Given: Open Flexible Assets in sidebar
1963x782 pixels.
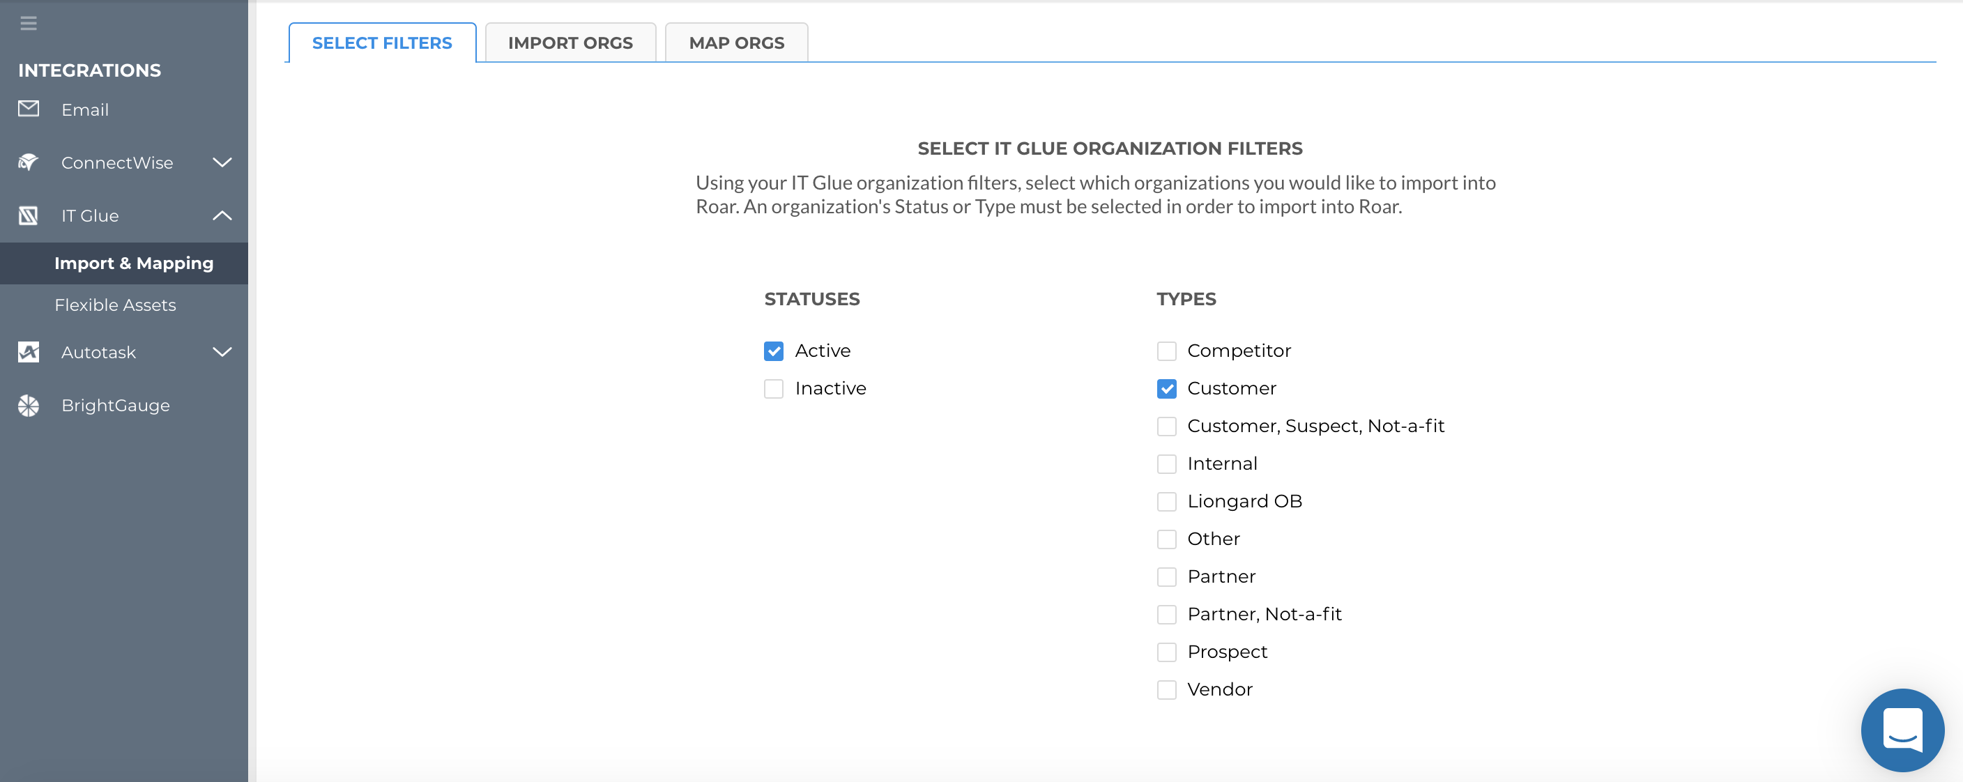Looking at the screenshot, I should coord(115,305).
